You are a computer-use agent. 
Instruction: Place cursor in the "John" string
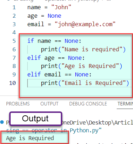pos(61,7)
